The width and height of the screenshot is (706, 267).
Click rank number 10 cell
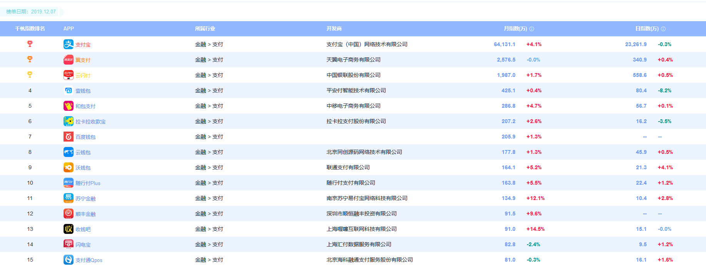pos(30,183)
